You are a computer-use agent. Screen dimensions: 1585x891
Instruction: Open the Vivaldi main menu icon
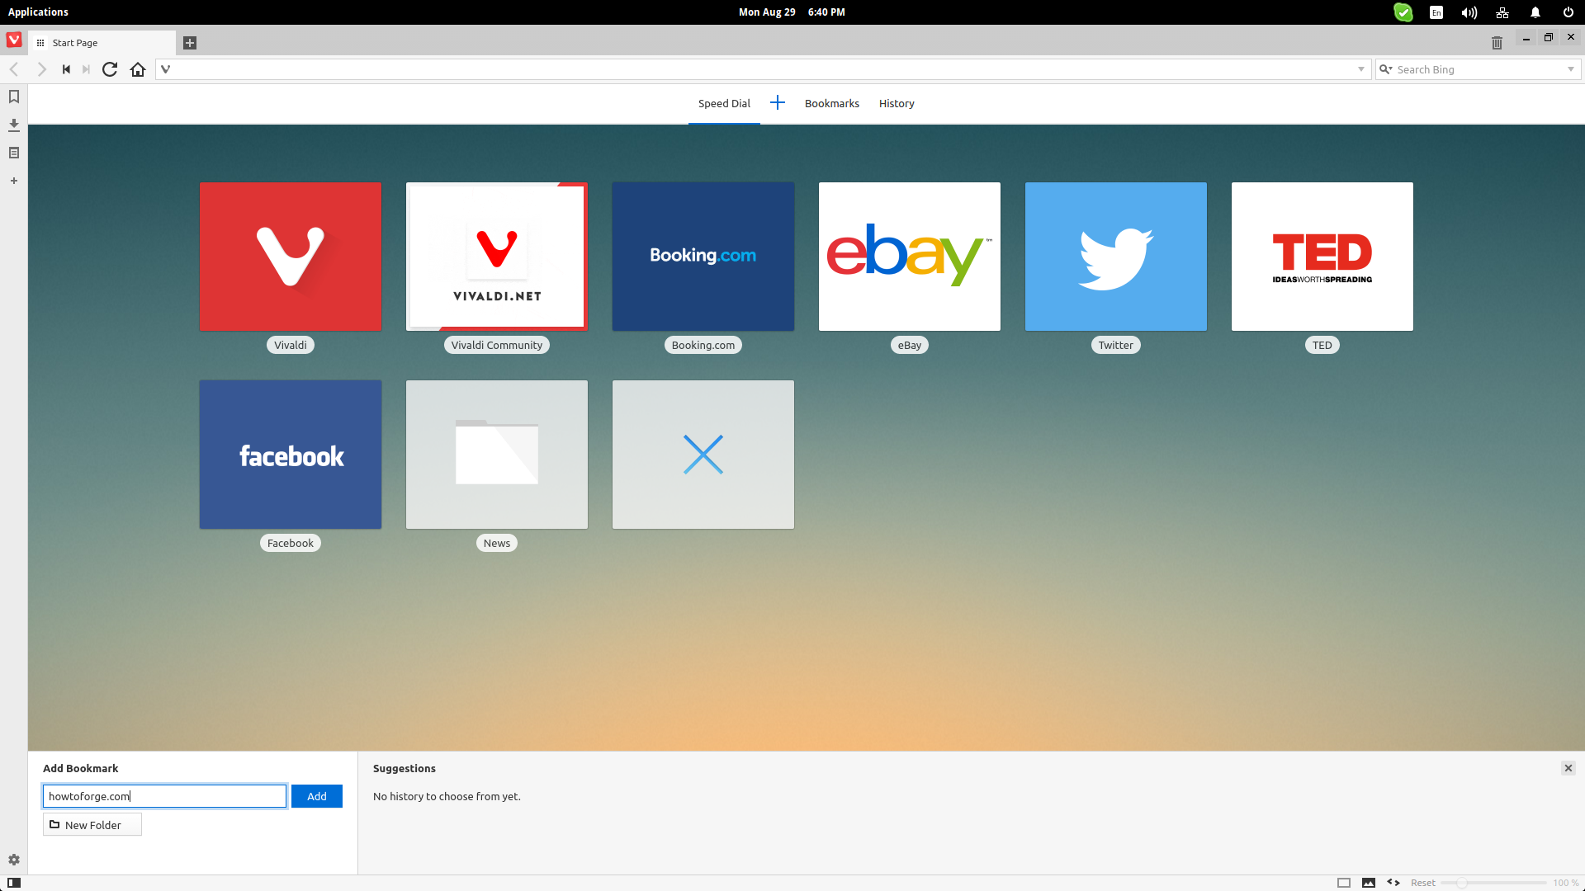point(14,40)
